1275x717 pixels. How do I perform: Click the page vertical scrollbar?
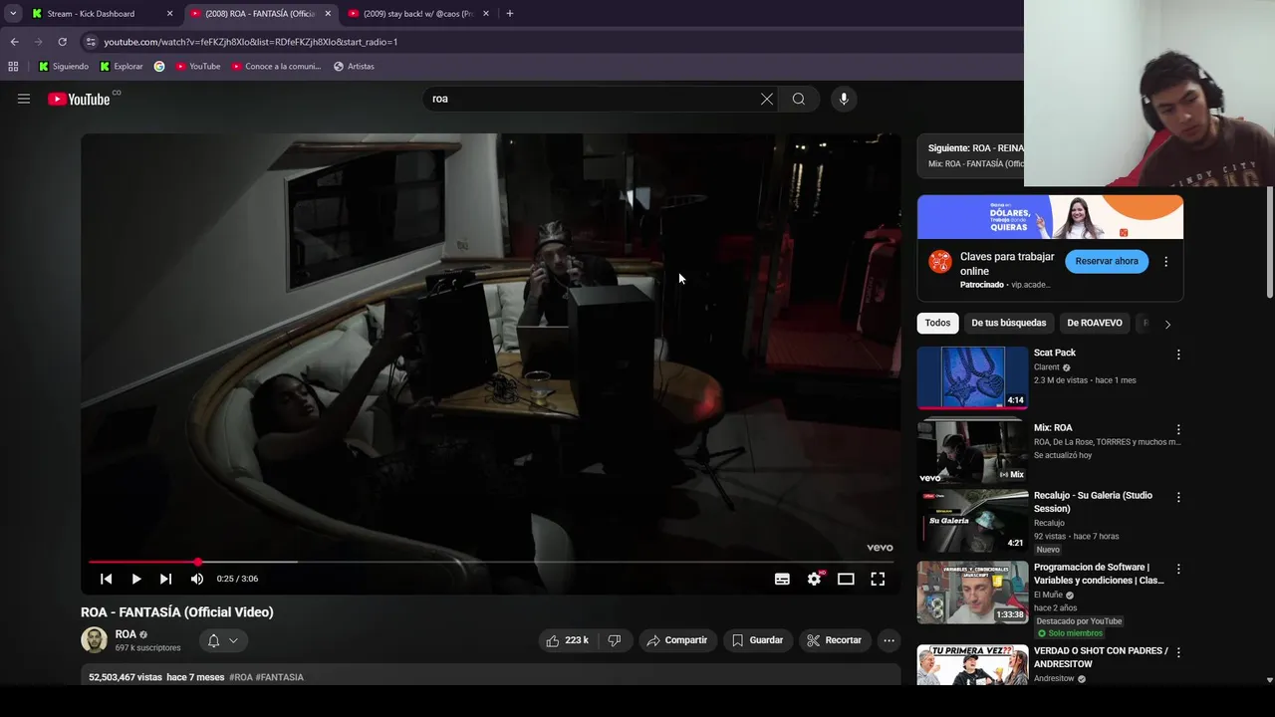(x=1269, y=242)
